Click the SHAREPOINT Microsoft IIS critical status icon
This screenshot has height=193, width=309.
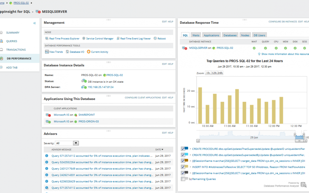pos(48,115)
